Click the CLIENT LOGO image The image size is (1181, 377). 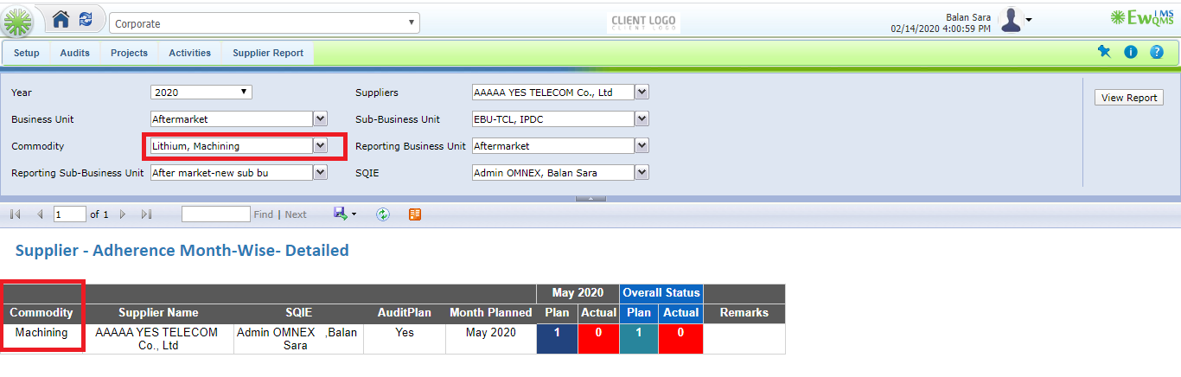pos(644,23)
